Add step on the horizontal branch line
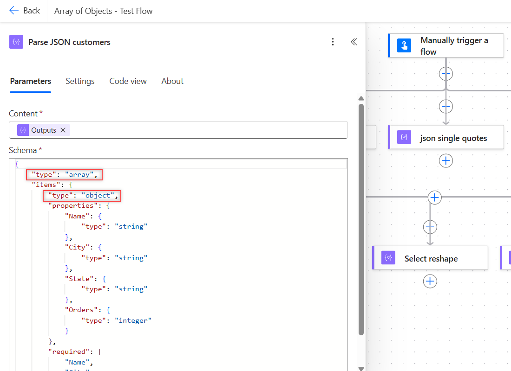The height and width of the screenshot is (371, 511). [x=435, y=197]
